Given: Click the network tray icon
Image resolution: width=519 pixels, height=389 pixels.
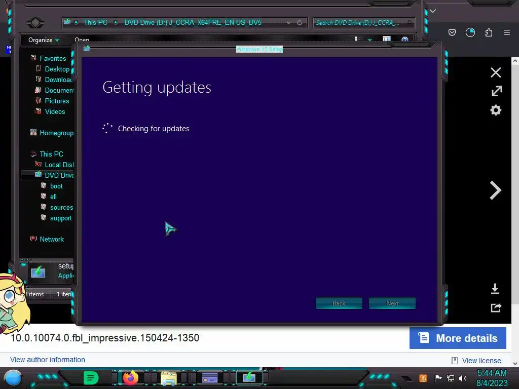Looking at the screenshot, I should (450, 378).
